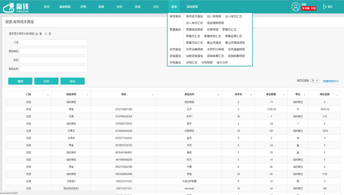Open the 销售 menu
Viewport: 344px width, 195px height.
[x=102, y=7]
